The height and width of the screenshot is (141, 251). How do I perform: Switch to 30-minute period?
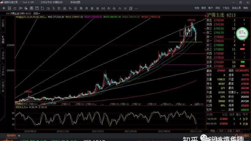point(64,8)
